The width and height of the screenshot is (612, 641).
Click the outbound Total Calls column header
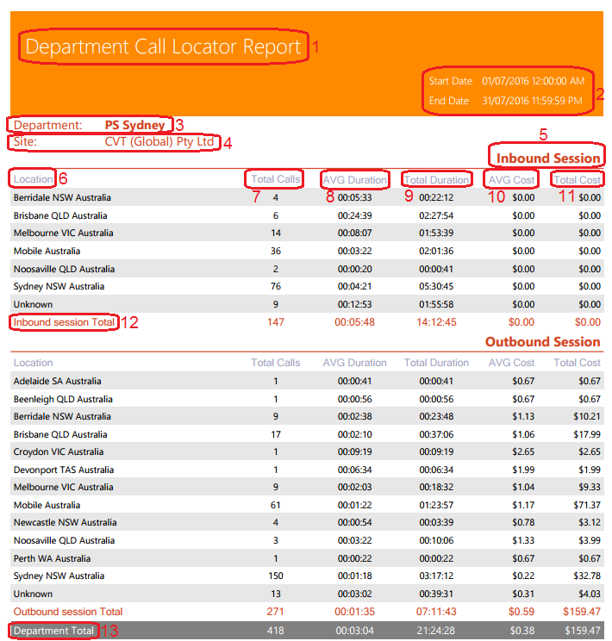pos(275,363)
